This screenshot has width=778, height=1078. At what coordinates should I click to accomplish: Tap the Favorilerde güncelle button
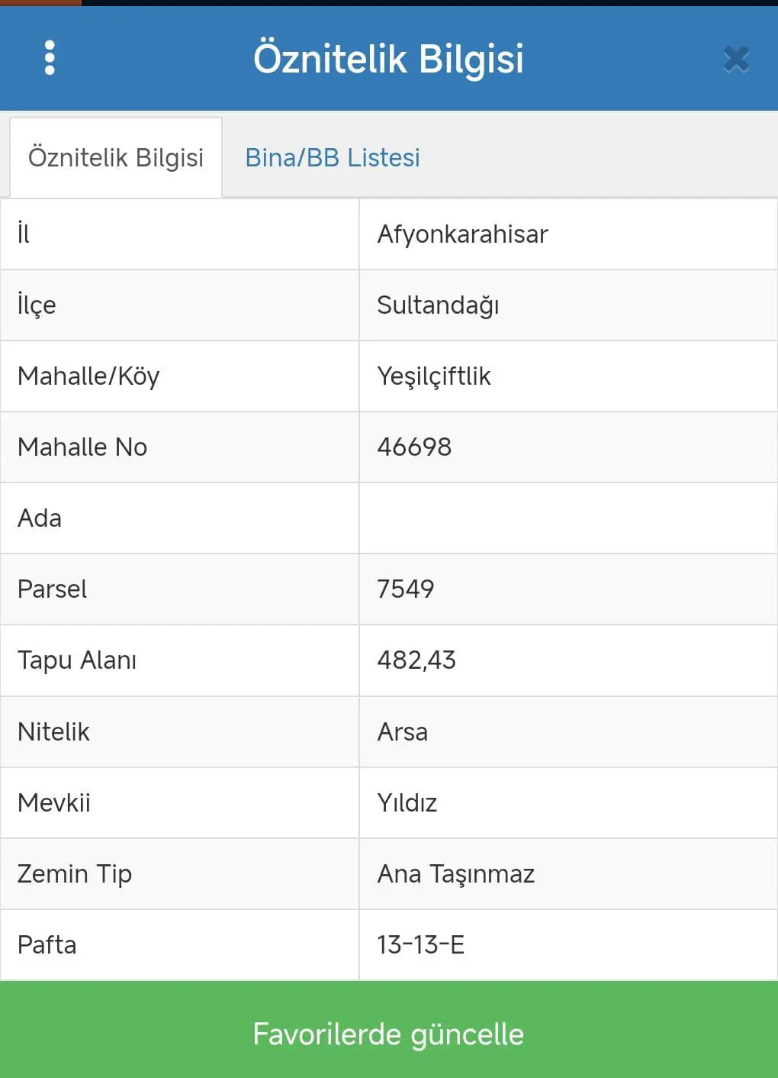click(389, 1033)
